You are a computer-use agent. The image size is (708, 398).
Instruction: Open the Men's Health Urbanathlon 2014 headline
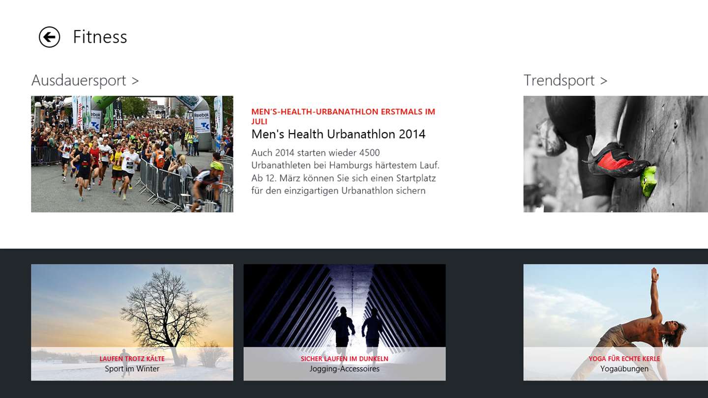point(338,134)
